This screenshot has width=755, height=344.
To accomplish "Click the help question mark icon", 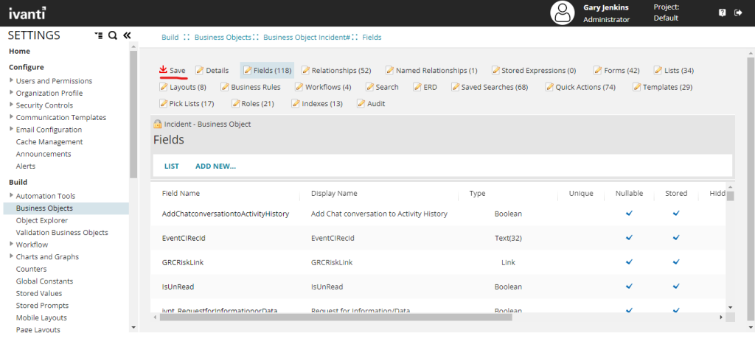I will (x=723, y=13).
